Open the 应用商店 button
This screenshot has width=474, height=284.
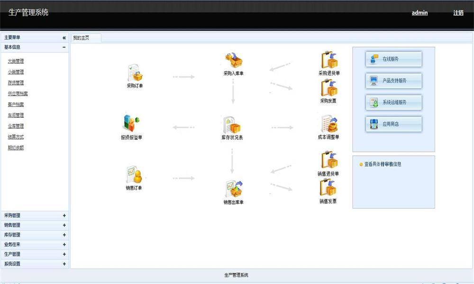[x=393, y=124]
